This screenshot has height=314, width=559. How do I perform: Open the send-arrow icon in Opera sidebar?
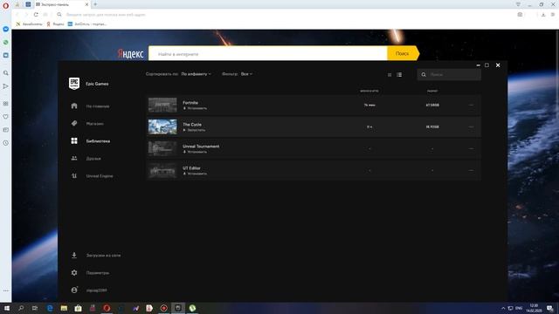coord(6,86)
